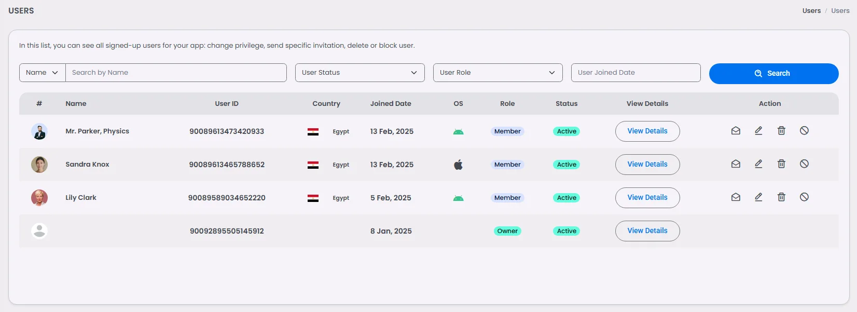Image resolution: width=857 pixels, height=312 pixels.
Task: Open View Details for the Owner account
Action: click(647, 231)
